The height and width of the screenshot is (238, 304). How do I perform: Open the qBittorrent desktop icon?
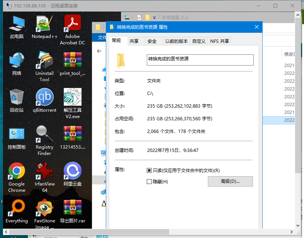point(44,98)
